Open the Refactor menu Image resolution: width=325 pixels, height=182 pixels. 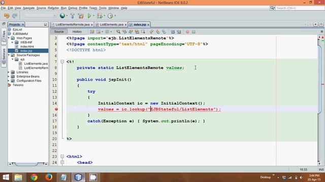click(x=53, y=8)
